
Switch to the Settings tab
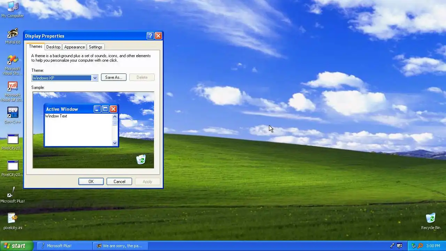point(95,47)
